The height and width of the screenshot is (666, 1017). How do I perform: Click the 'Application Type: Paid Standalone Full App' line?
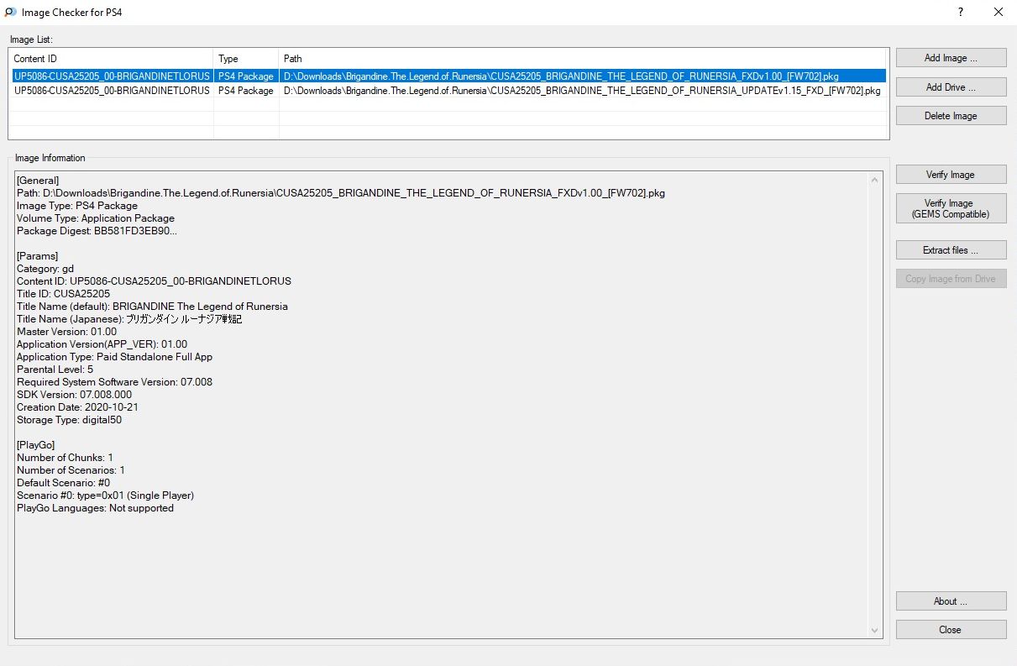pos(115,357)
